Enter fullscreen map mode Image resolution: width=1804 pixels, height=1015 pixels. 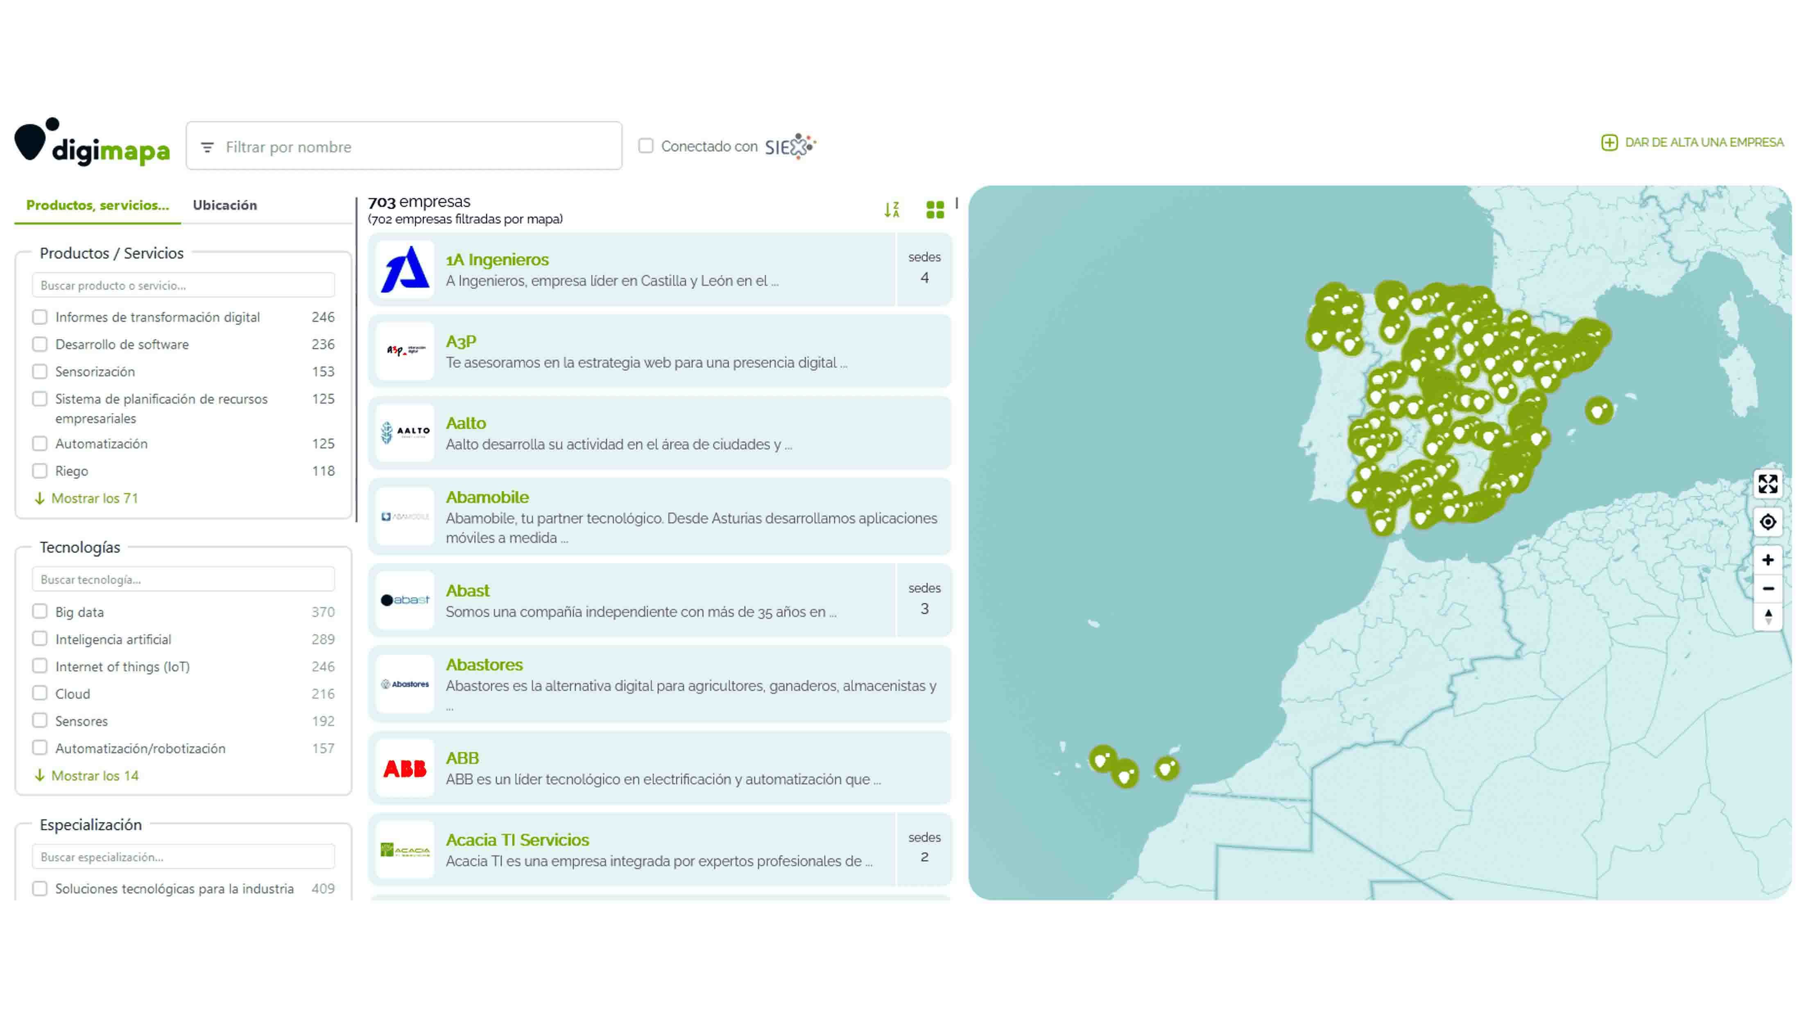pos(1768,484)
